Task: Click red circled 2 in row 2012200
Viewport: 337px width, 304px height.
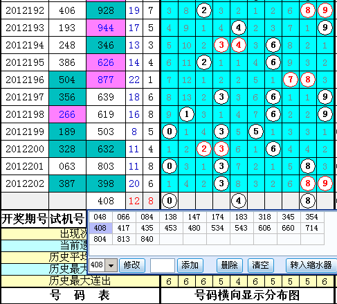Action: pos(204,149)
